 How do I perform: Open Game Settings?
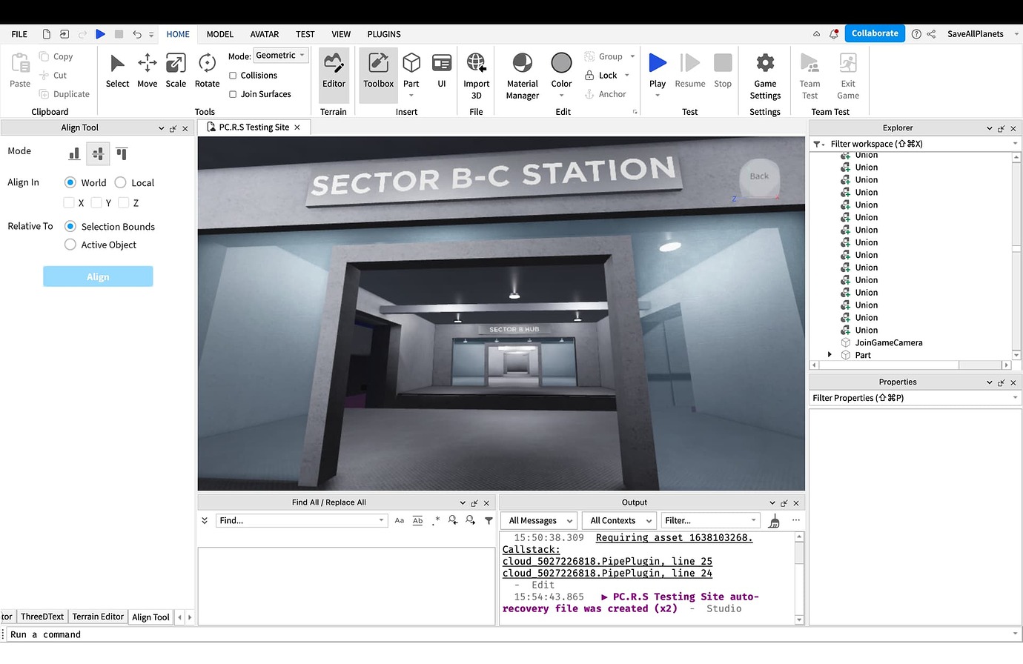[765, 70]
